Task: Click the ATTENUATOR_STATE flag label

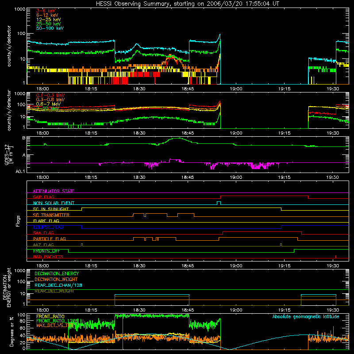Action: (x=54, y=191)
